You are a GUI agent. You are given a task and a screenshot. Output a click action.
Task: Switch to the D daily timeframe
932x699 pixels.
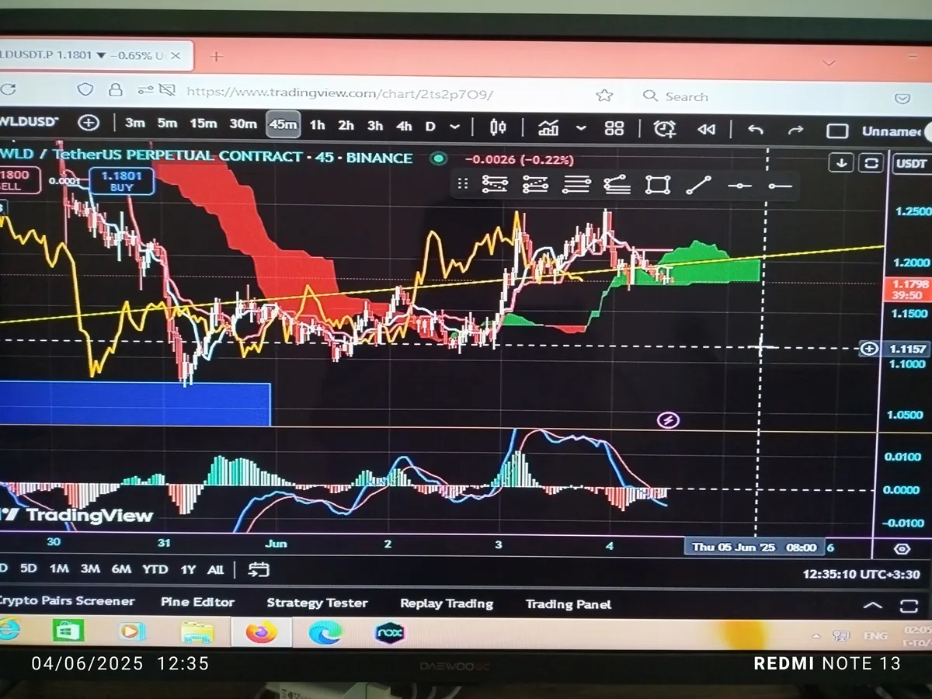430,126
